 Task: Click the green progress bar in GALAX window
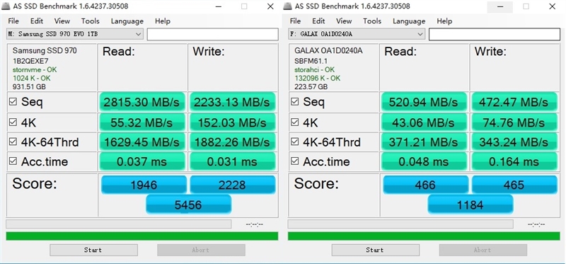tap(424, 236)
